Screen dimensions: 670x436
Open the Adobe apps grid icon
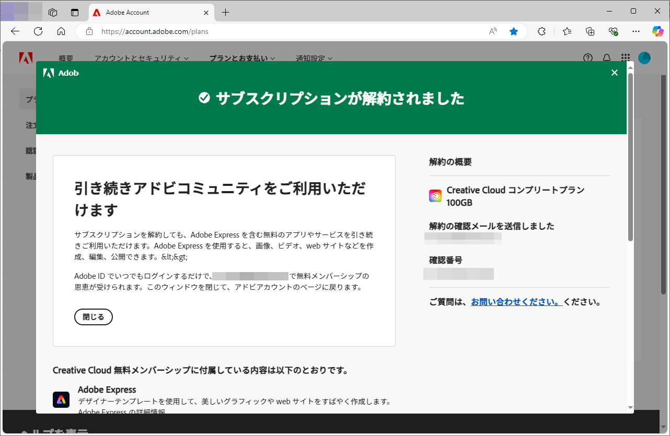click(626, 58)
